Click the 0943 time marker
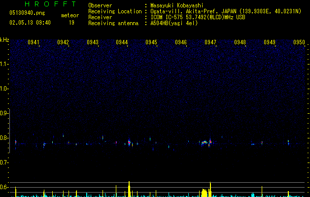The image size is (310, 197). [x=93, y=42]
